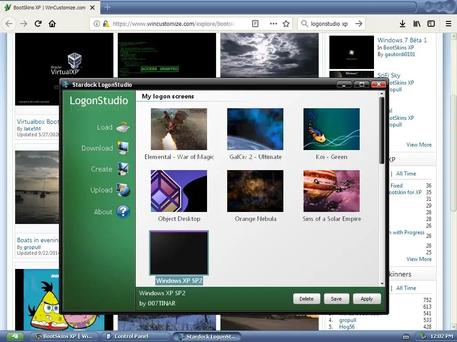Image resolution: width=457 pixels, height=342 pixels.
Task: Go back with the browser back arrow
Action: pos(9,24)
